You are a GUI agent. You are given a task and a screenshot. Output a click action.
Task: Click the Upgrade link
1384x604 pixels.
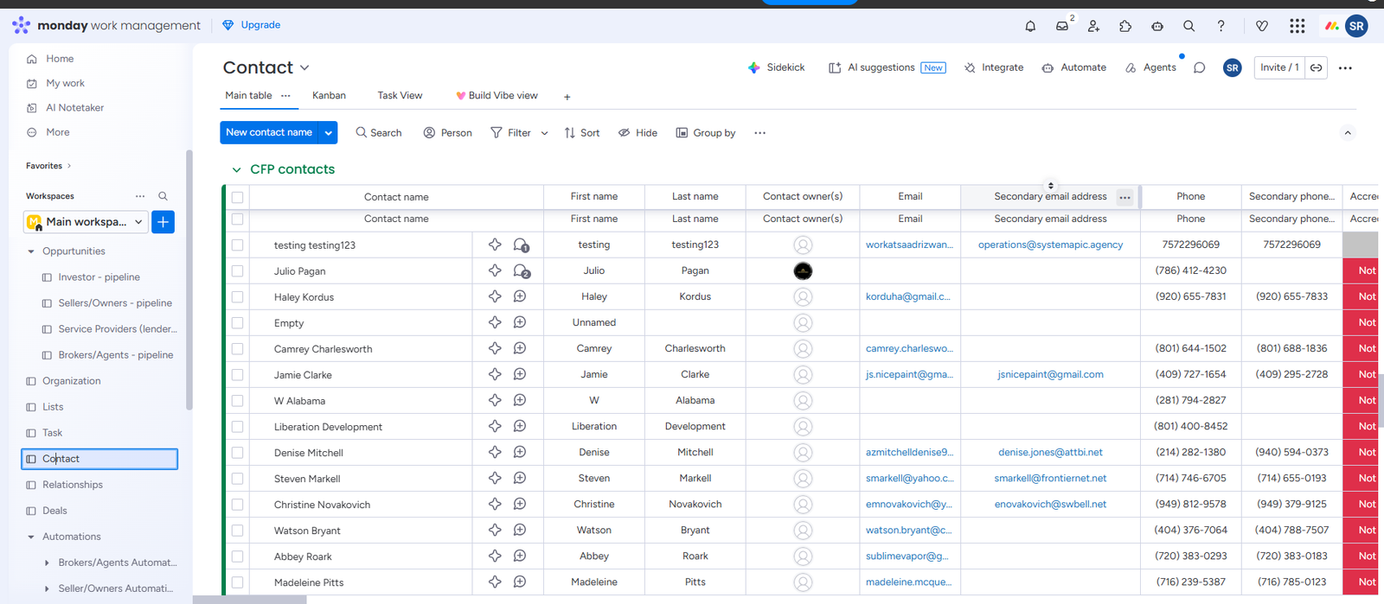(251, 25)
